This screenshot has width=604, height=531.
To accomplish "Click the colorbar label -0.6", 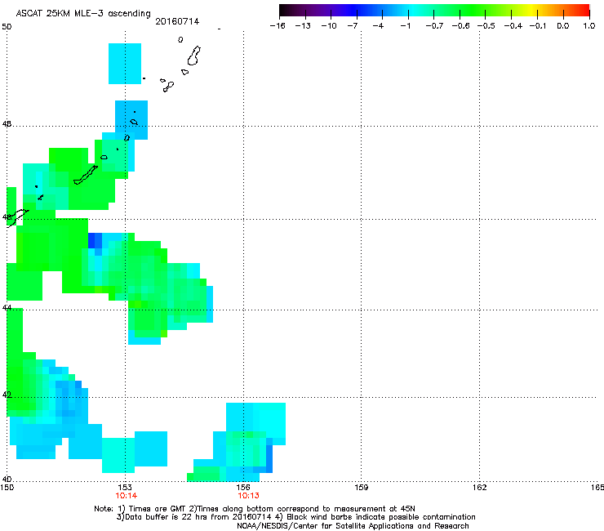I will point(460,26).
